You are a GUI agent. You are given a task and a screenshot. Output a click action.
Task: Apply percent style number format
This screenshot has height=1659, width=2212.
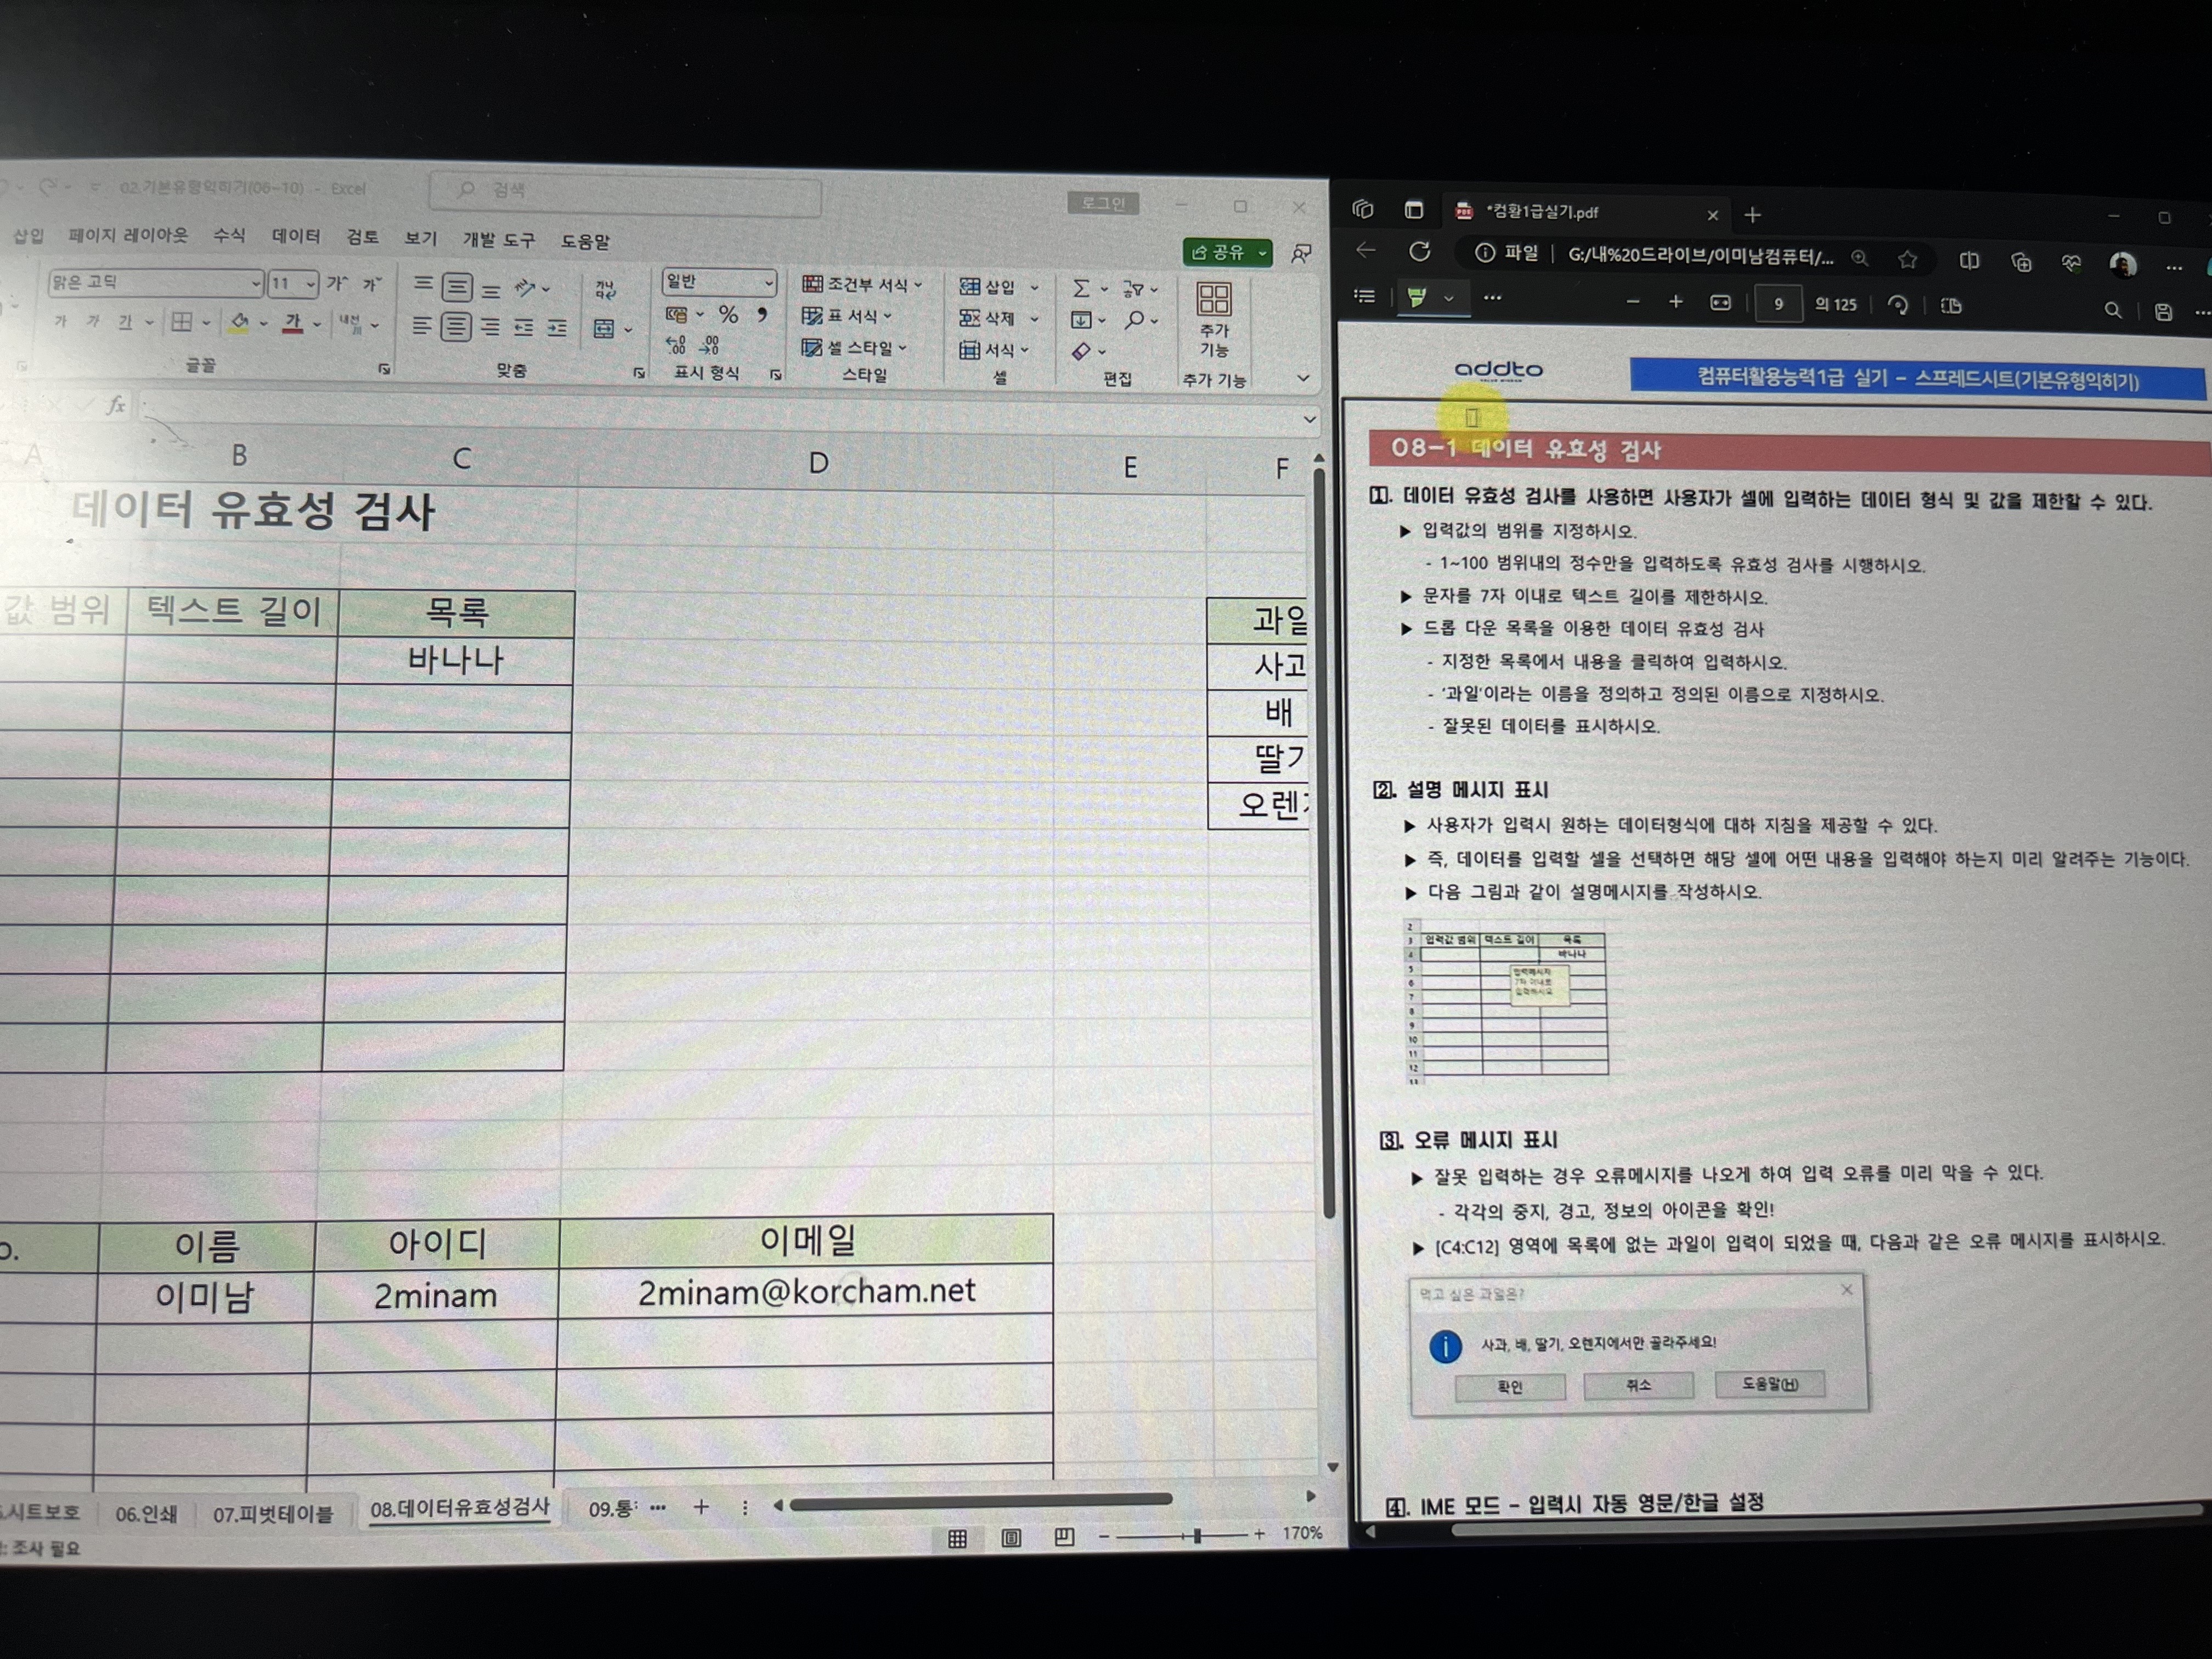[x=728, y=315]
